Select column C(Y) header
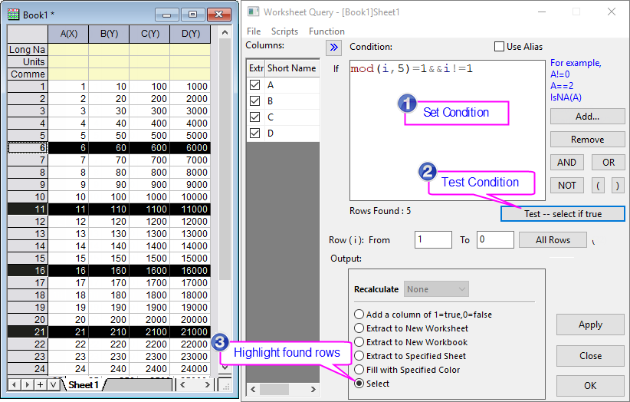The height and width of the screenshot is (402, 630). click(150, 34)
